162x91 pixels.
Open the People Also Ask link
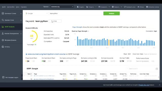point(144,85)
